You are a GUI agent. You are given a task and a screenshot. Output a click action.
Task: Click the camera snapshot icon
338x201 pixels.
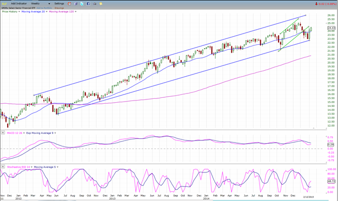click(x=95, y=4)
